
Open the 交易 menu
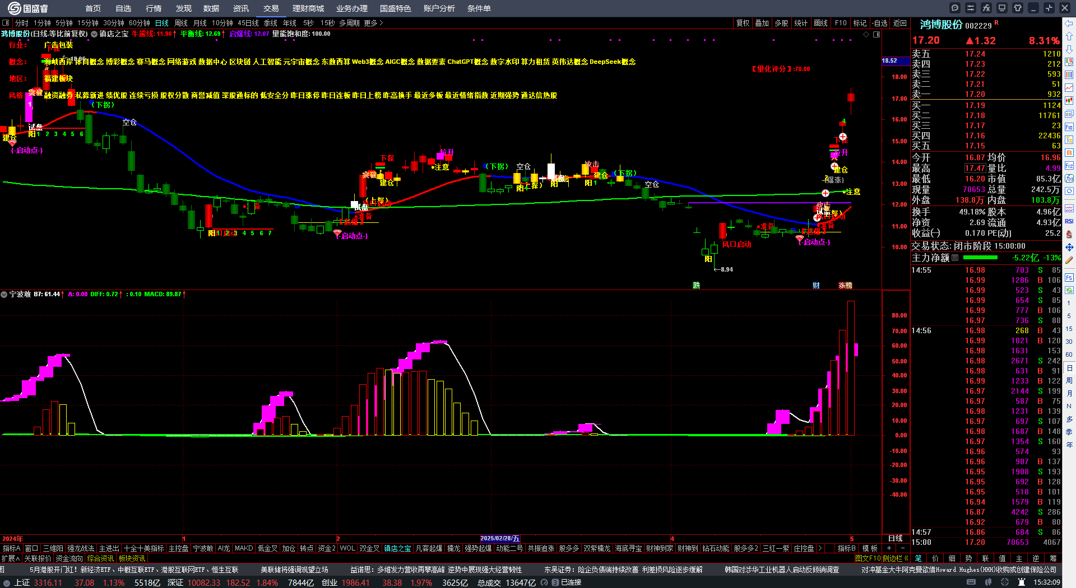271,8
